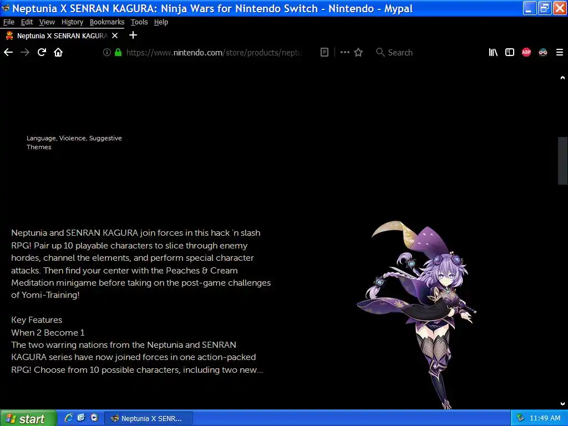Open the Edit menu

(27, 22)
